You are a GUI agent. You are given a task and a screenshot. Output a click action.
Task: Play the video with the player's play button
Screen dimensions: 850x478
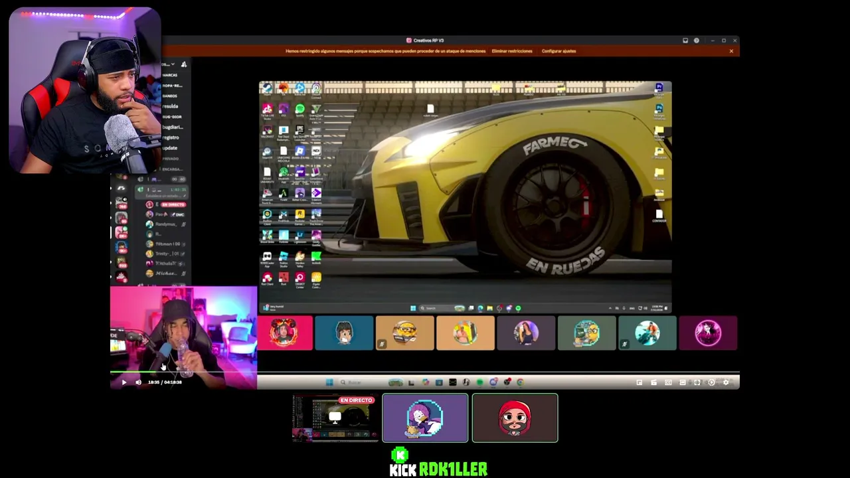[x=124, y=382]
